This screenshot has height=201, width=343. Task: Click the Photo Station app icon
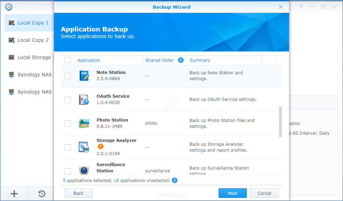tap(84, 123)
